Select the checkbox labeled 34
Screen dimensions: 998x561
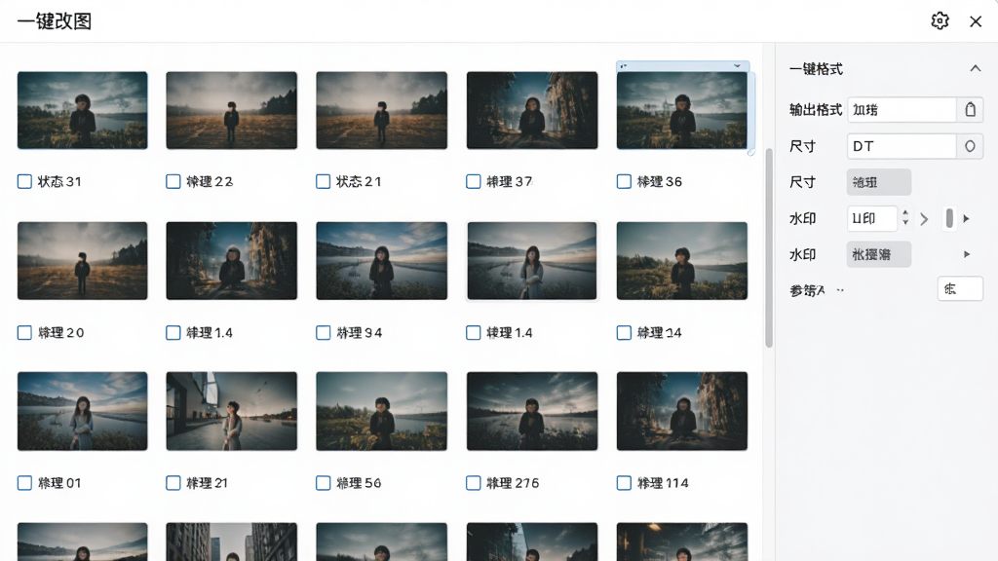coord(324,333)
